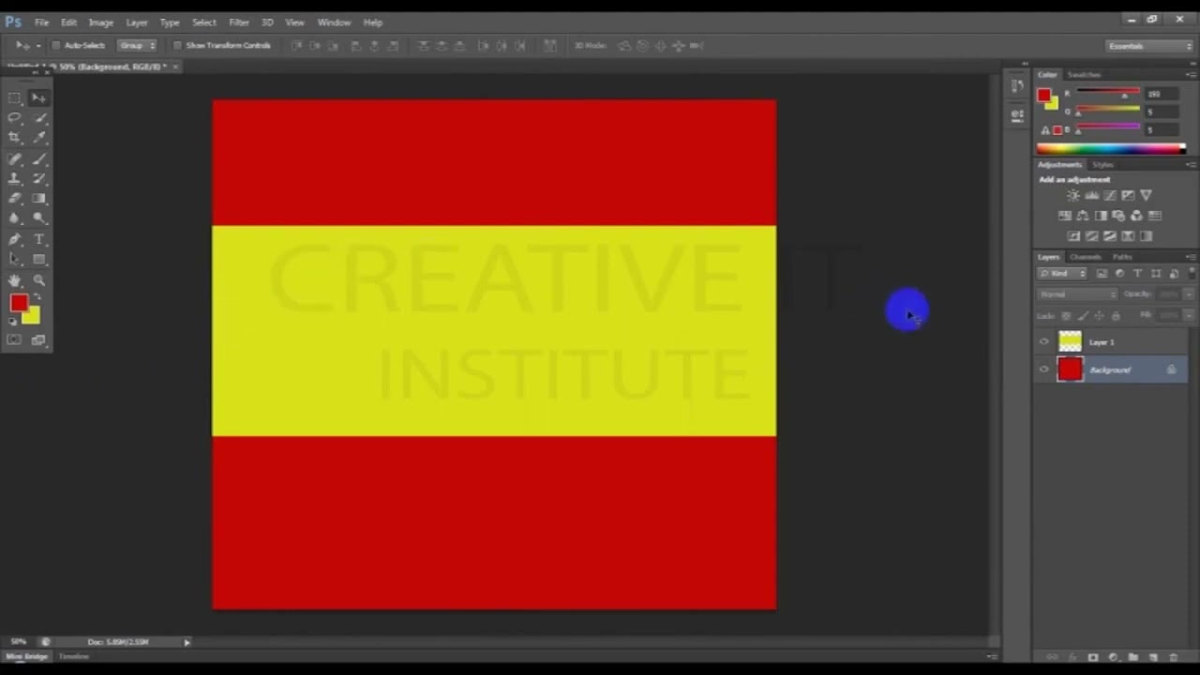Image resolution: width=1200 pixels, height=675 pixels.
Task: Open the History panel icon
Action: pyautogui.click(x=1018, y=86)
